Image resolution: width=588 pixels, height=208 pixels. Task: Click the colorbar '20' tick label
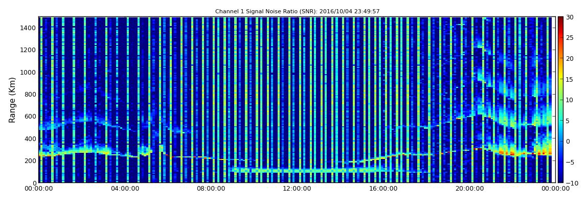pyautogui.click(x=570, y=58)
